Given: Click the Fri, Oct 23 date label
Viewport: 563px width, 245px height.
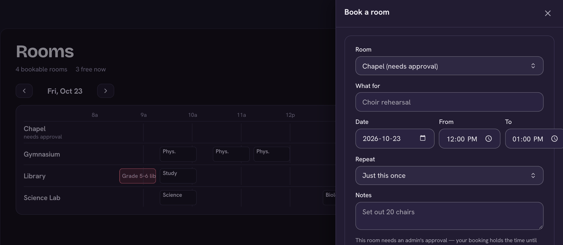Looking at the screenshot, I should 65,91.
